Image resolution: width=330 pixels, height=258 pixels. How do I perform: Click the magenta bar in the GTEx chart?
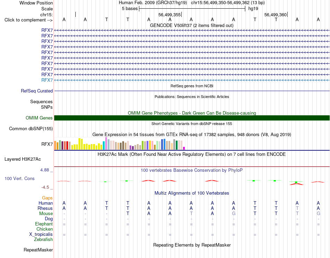[x=184, y=148]
